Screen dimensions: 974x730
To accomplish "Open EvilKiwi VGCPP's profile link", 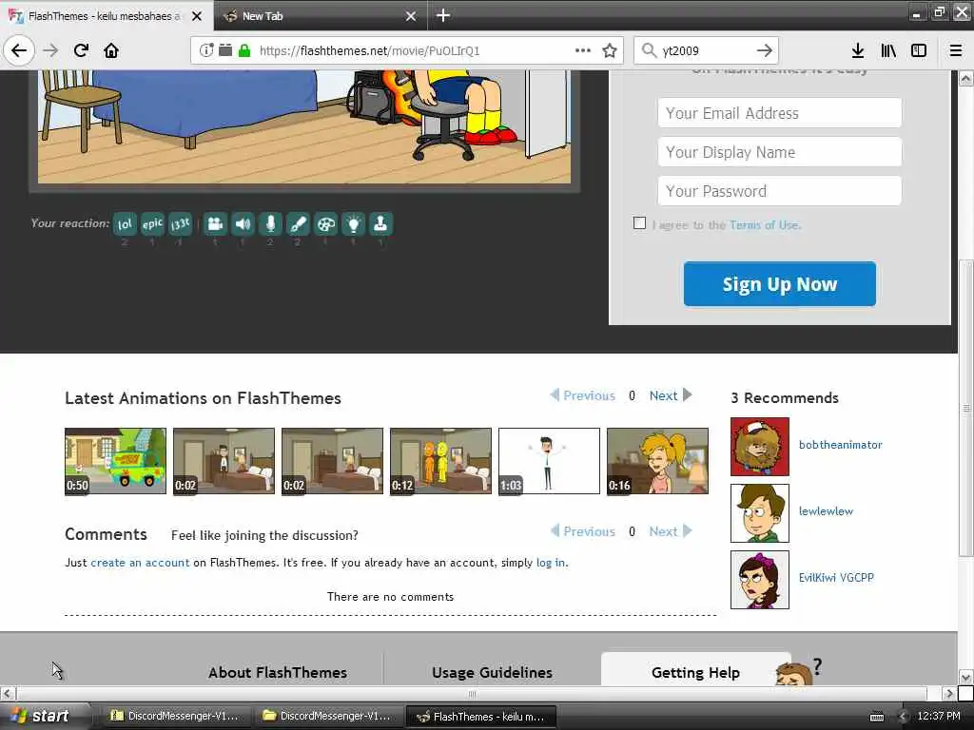I will click(836, 577).
